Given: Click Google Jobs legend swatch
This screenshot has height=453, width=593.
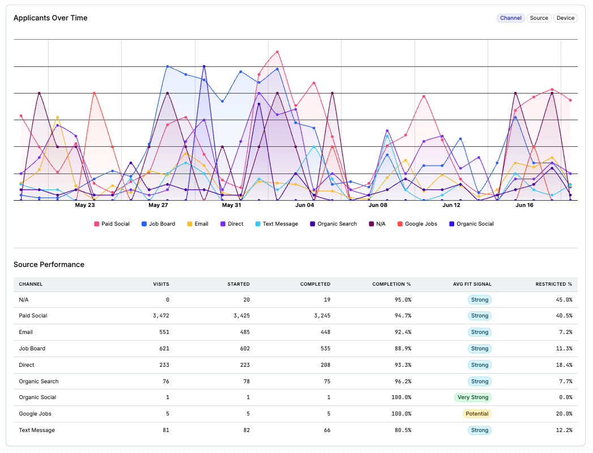Looking at the screenshot, I should [400, 224].
